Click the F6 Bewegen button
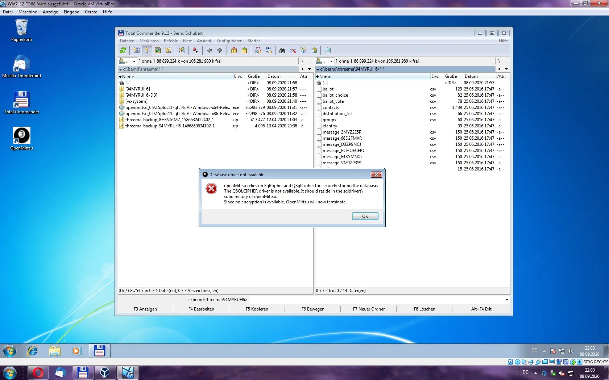Image resolution: width=609 pixels, height=380 pixels. (313, 309)
